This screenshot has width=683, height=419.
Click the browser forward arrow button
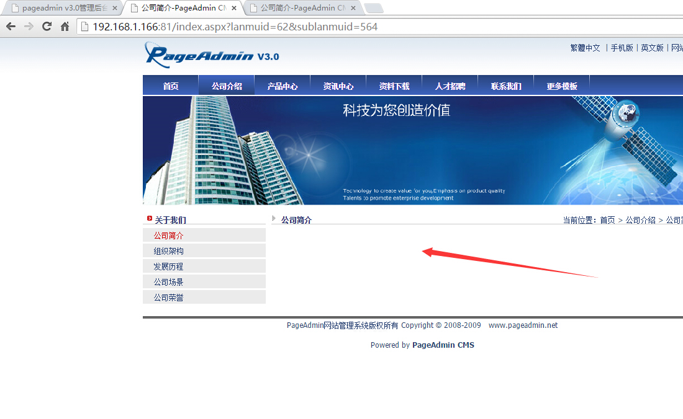point(29,27)
